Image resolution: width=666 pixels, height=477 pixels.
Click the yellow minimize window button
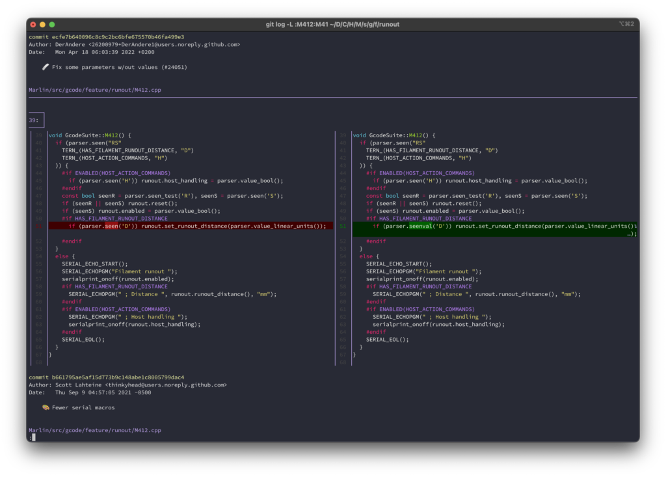click(x=42, y=24)
